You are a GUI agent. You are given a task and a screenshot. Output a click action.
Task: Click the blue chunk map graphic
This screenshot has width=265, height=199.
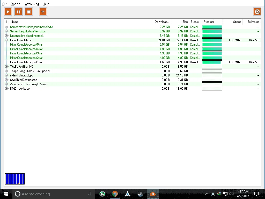click(15, 179)
